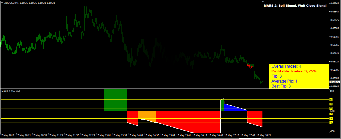Click the 0.68705 price scale label
The height and width of the screenshot is (139, 341).
[x=335, y=70]
